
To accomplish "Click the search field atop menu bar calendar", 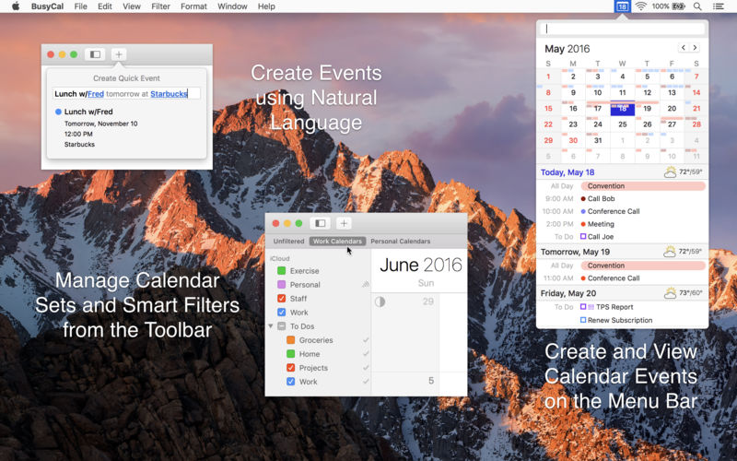I will [x=622, y=30].
